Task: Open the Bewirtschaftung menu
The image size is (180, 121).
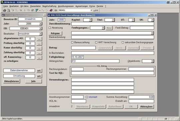Action: click(x=49, y=6)
